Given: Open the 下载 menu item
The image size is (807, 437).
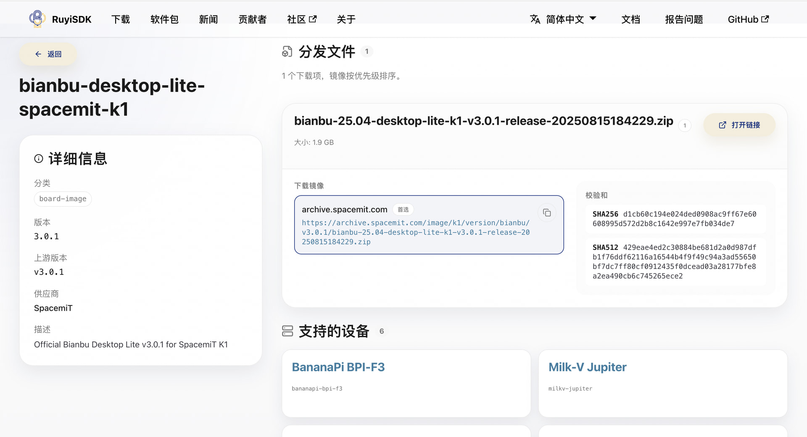Looking at the screenshot, I should point(121,19).
